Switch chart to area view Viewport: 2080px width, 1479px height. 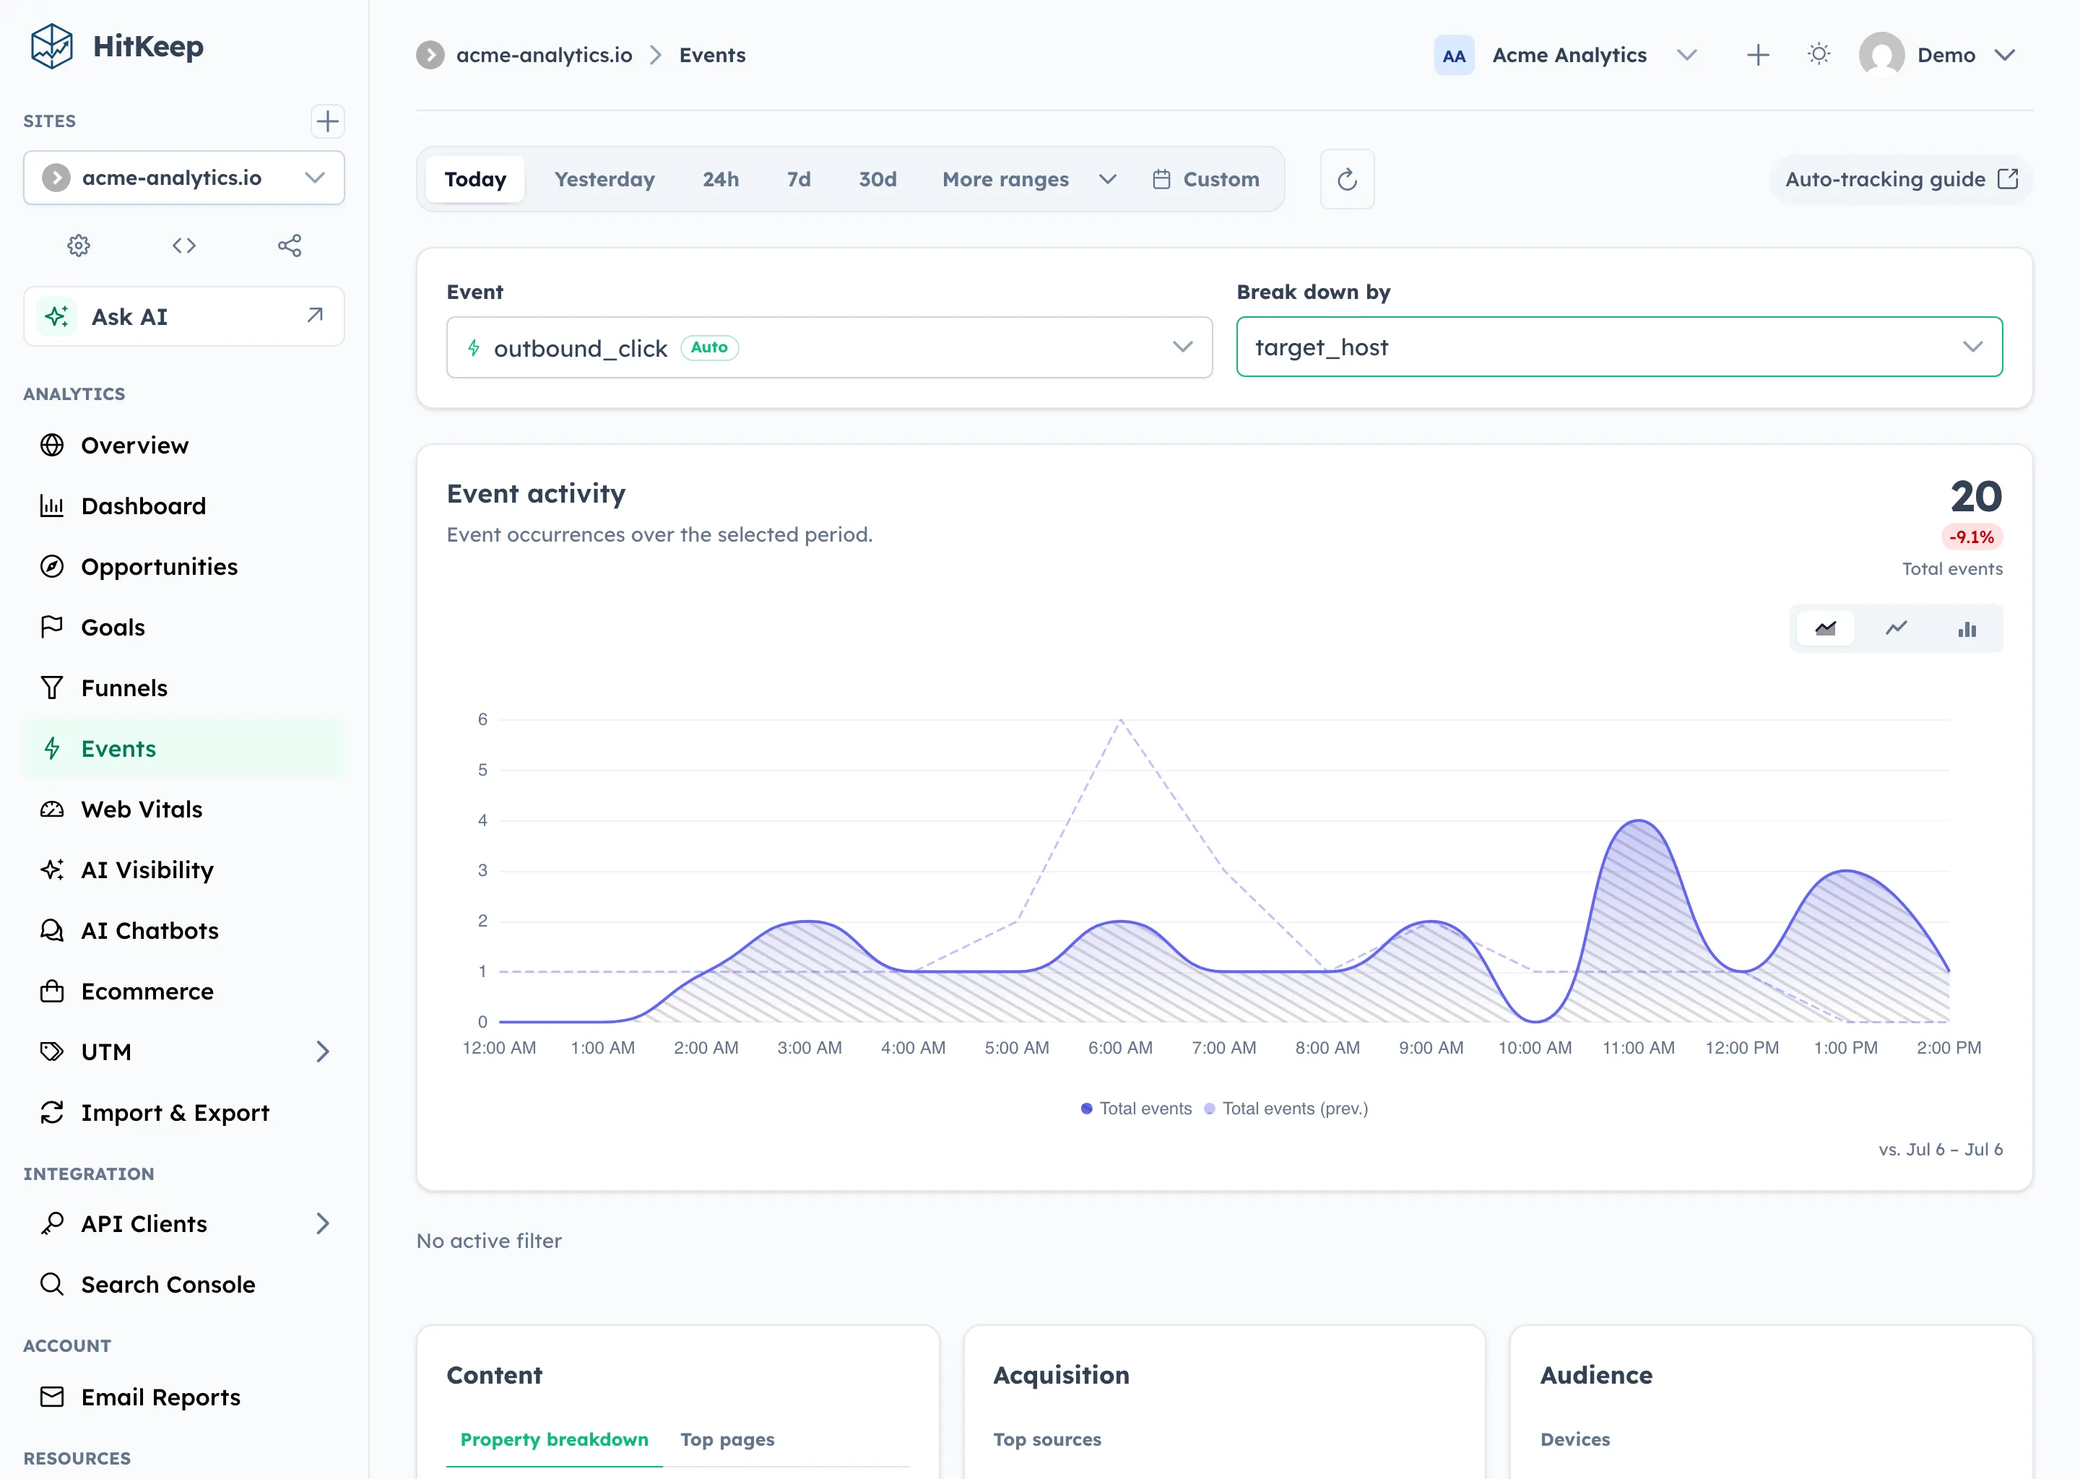1825,628
